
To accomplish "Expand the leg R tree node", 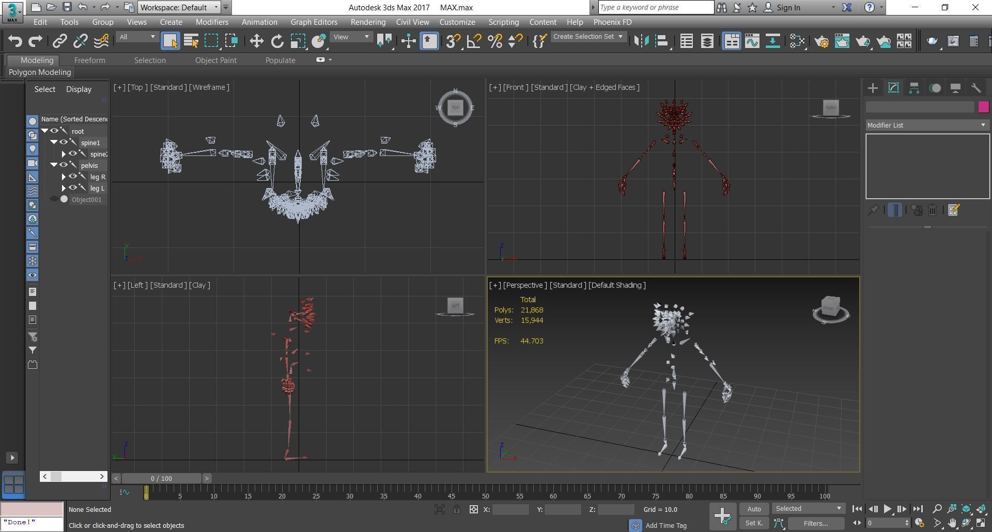I will pyautogui.click(x=64, y=177).
